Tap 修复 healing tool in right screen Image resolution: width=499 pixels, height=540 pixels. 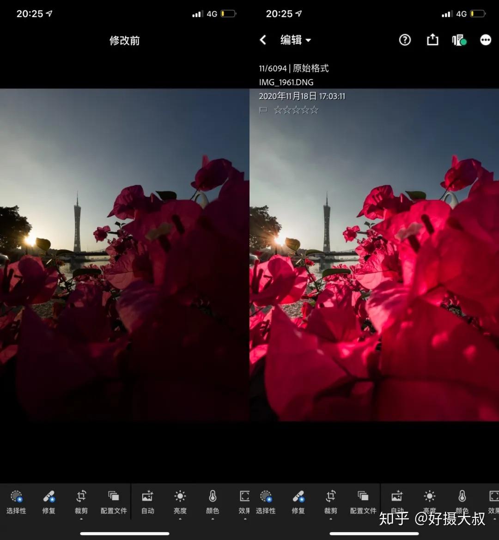pos(298,502)
